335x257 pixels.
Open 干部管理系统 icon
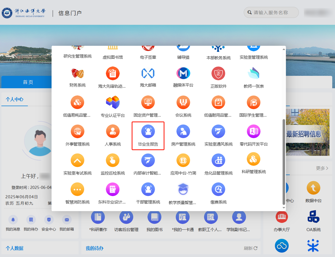[x=148, y=189]
